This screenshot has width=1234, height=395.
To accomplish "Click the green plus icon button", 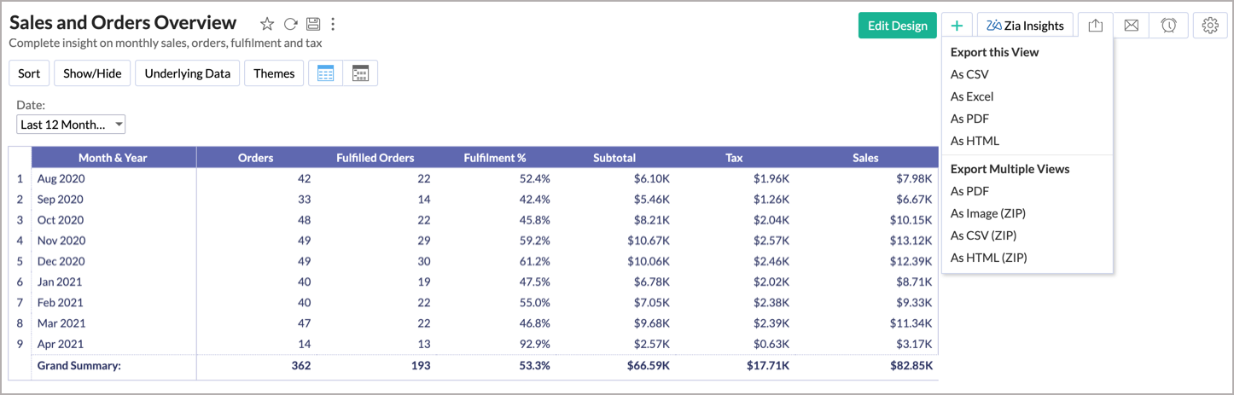I will [957, 26].
